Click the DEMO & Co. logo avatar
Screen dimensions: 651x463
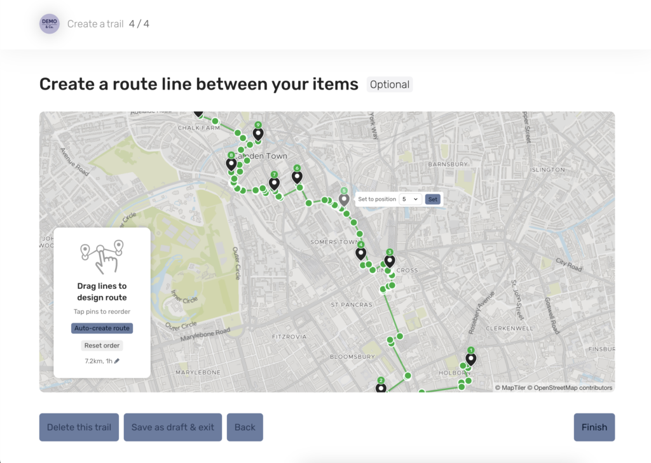point(49,24)
